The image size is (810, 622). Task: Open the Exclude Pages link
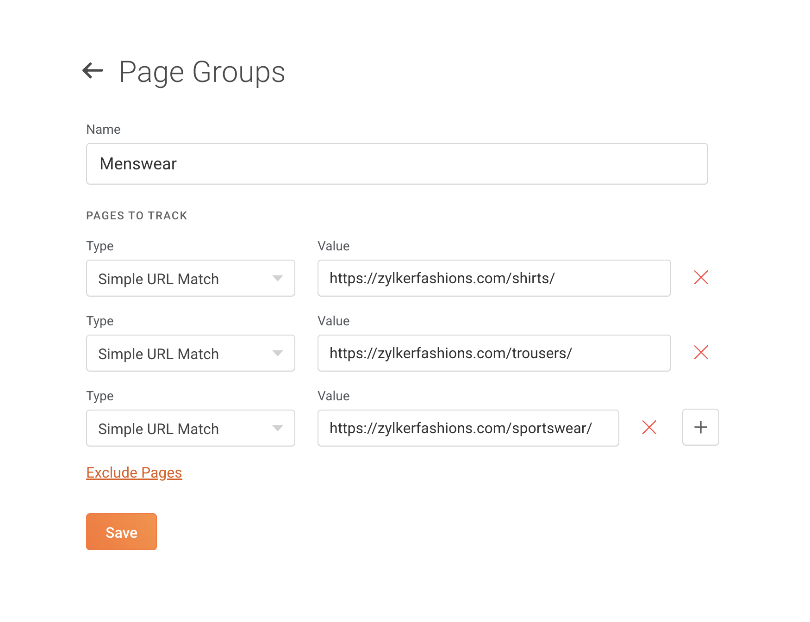[134, 473]
